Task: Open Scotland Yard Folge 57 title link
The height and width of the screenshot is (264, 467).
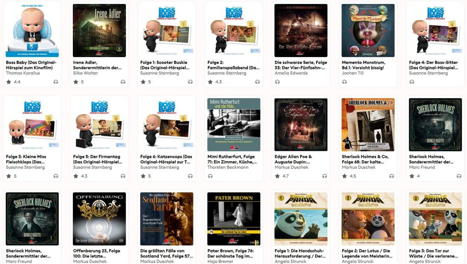Action: click(166, 253)
